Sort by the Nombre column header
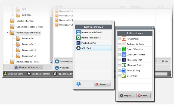The height and width of the screenshot is (105, 174). coord(59,7)
